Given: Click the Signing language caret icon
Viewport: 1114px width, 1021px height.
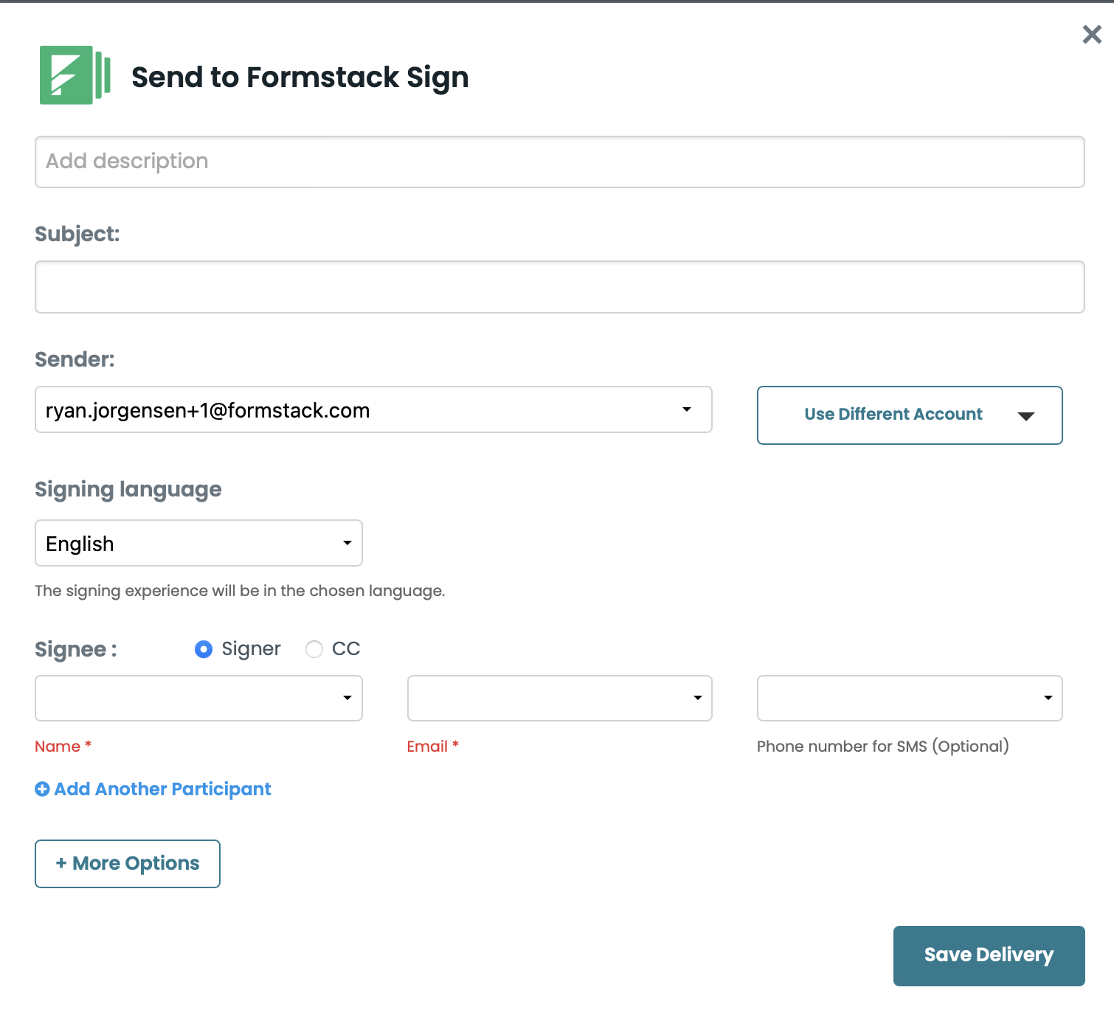Looking at the screenshot, I should (x=347, y=543).
